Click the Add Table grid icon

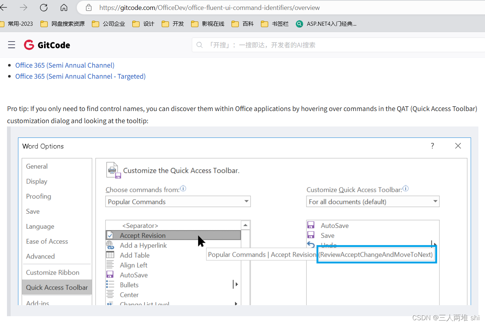coord(110,255)
